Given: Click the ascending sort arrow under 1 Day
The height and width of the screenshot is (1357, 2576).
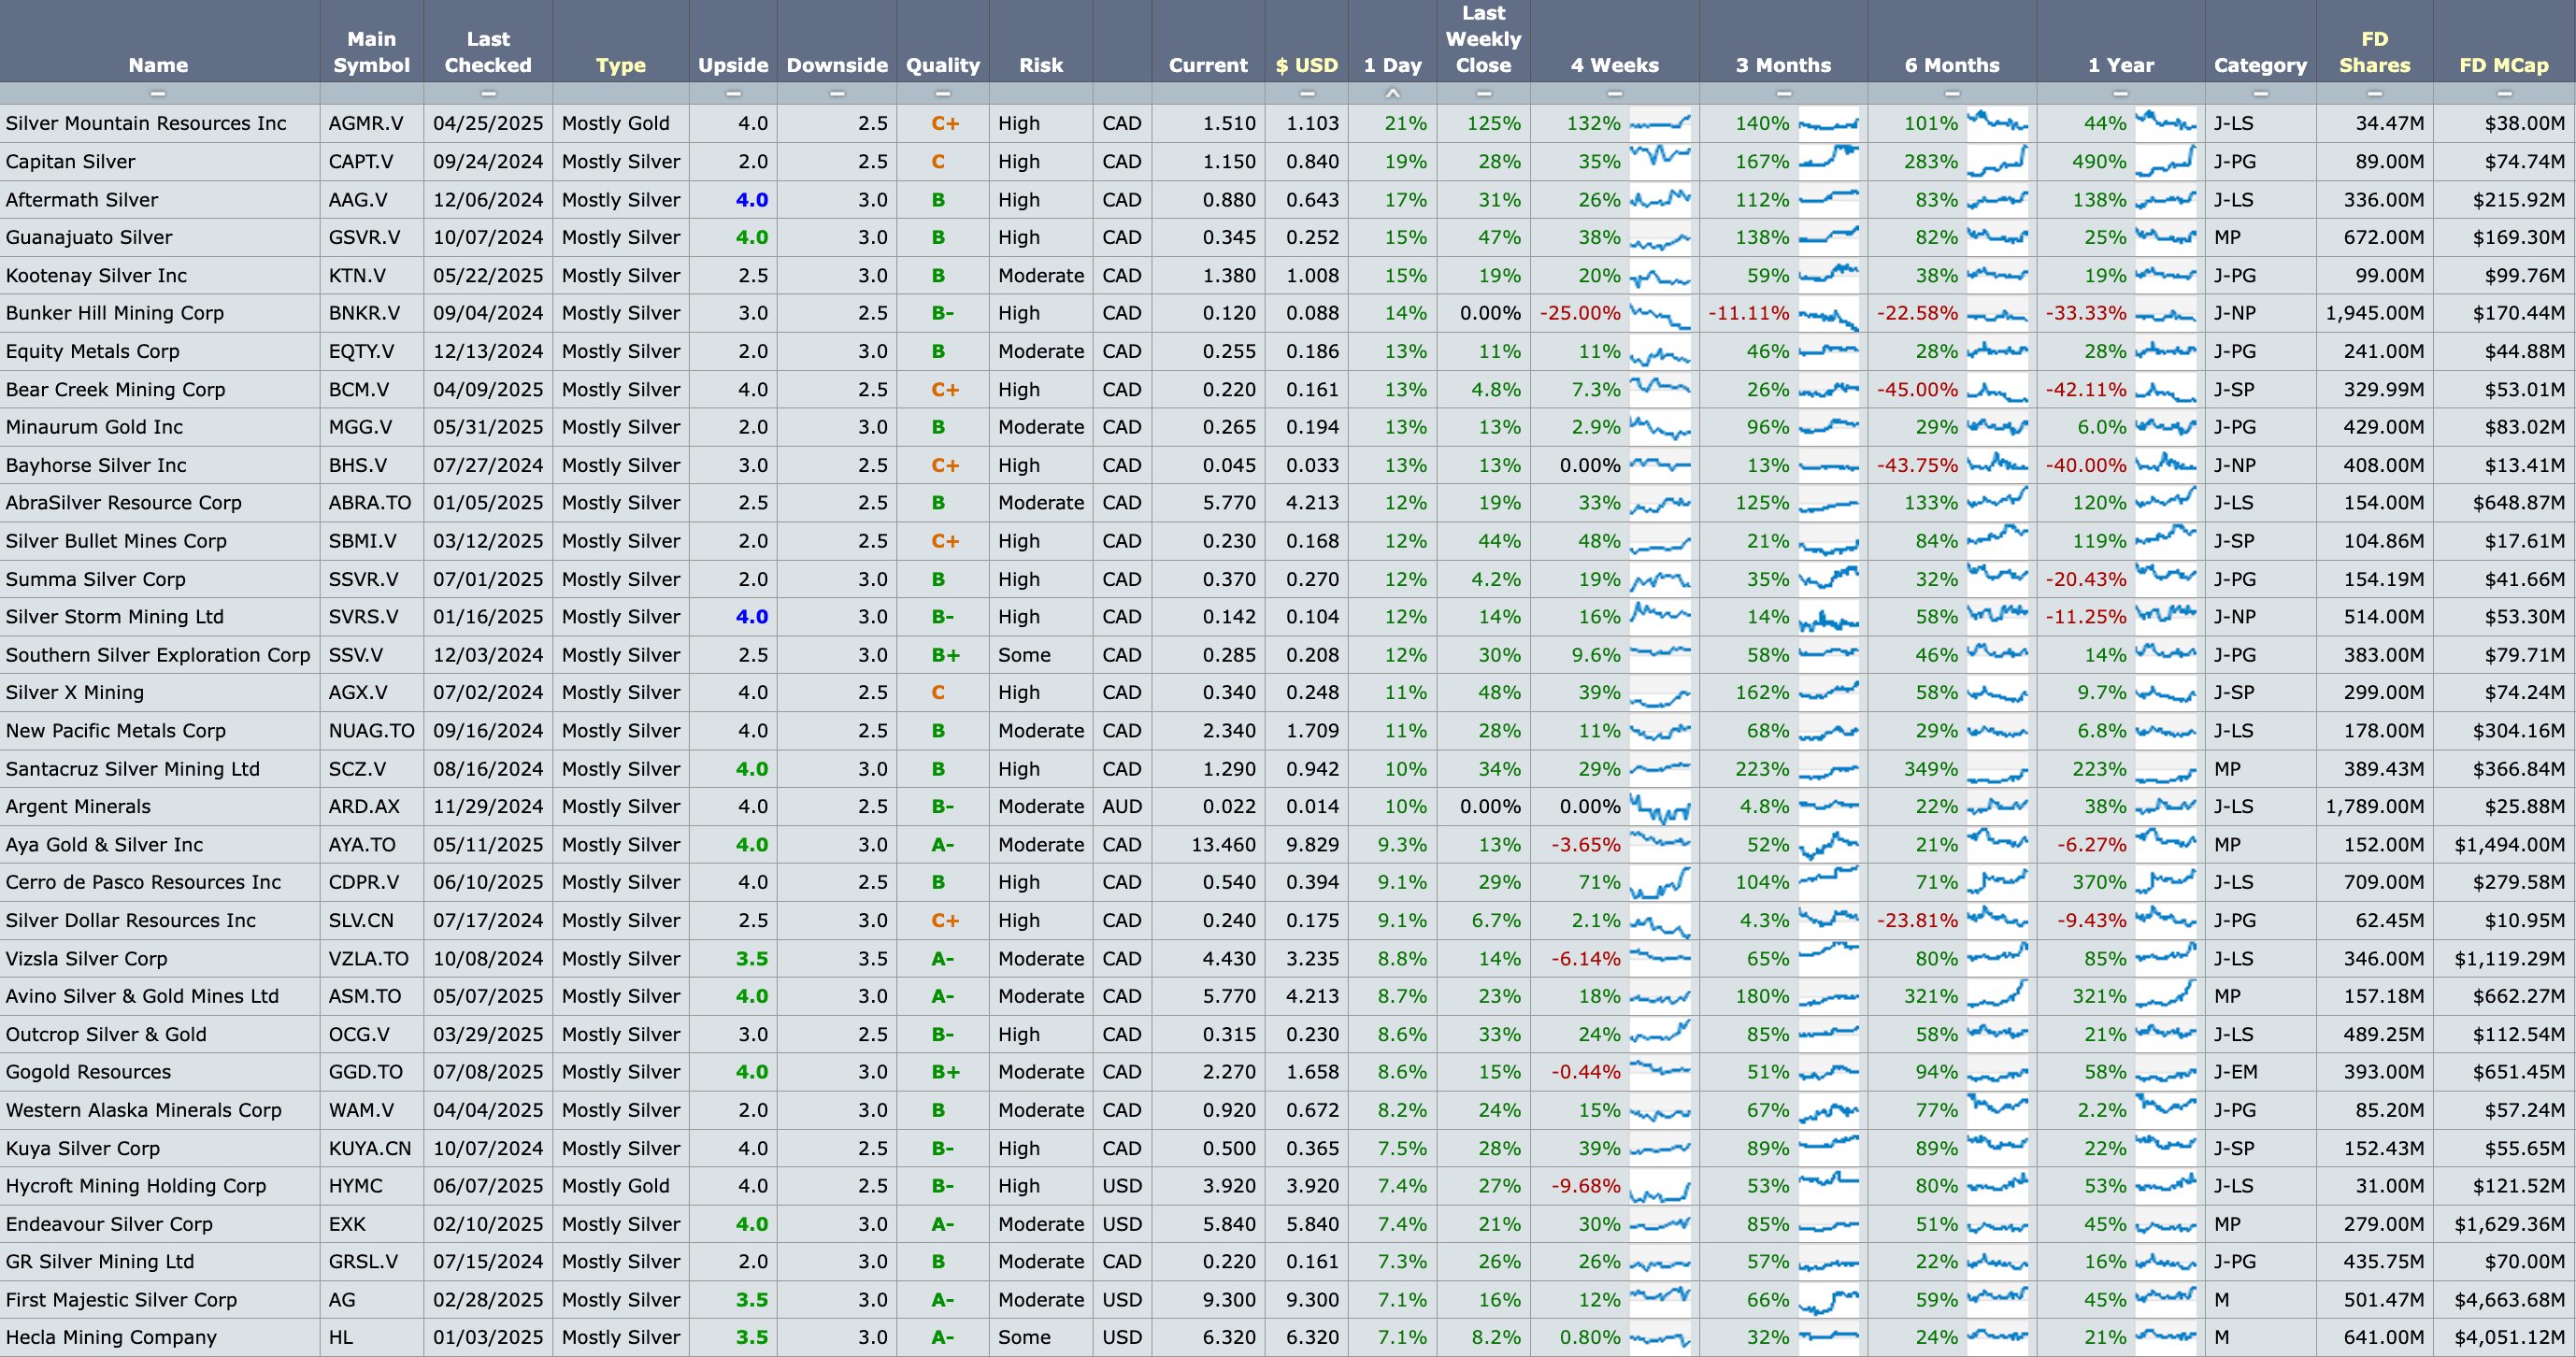Looking at the screenshot, I should 1392,93.
